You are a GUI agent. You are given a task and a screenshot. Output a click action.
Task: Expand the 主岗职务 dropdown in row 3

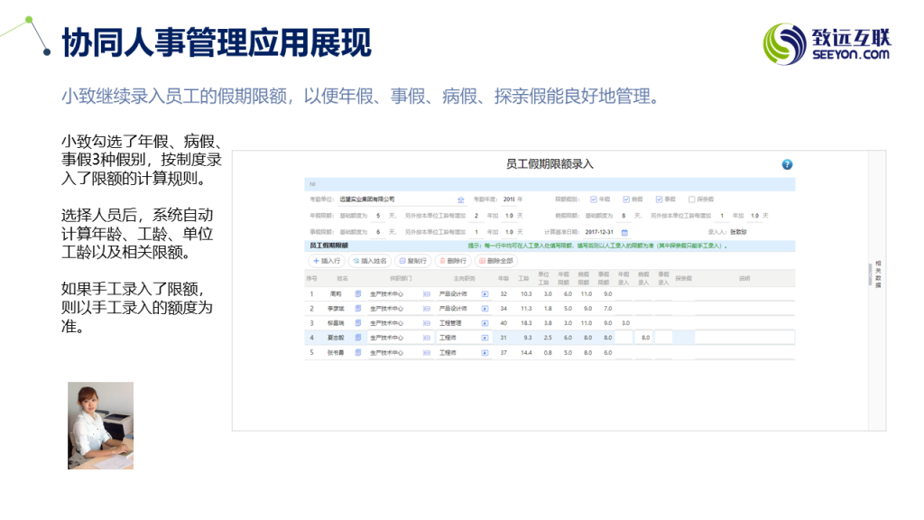tap(485, 322)
